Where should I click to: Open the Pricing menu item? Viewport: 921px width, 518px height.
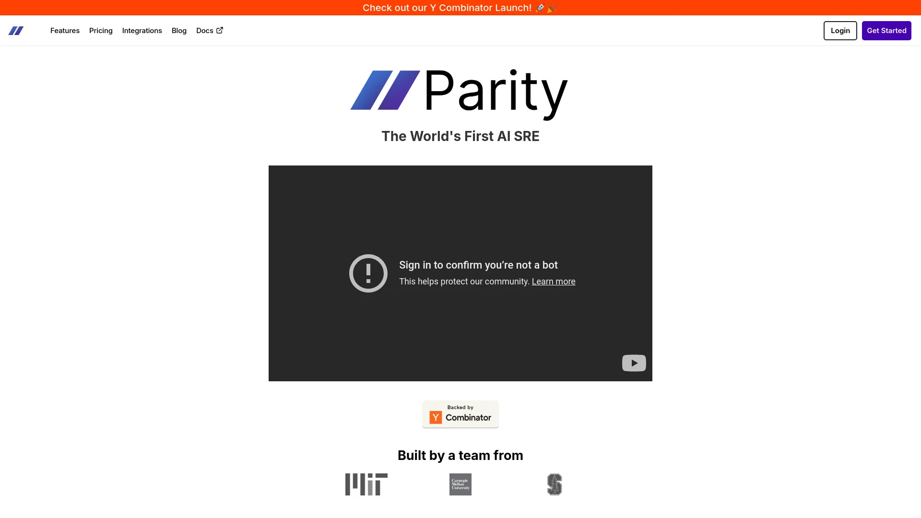click(101, 30)
